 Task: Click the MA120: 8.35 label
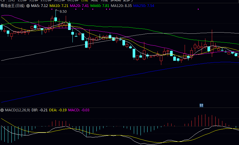coord(121,6)
